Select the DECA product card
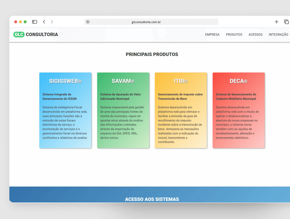Viewport: 290px width, 219px height. point(238,110)
